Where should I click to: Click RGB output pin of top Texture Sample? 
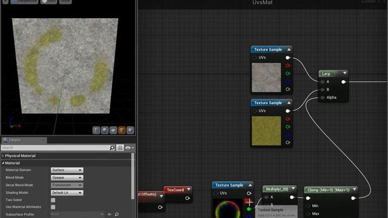point(287,58)
